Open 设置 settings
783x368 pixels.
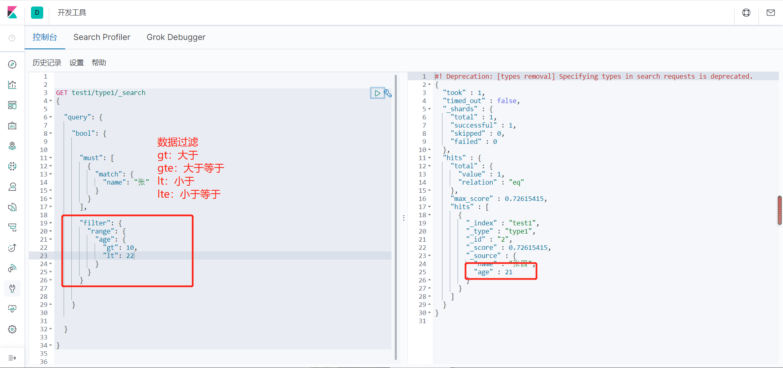[77, 63]
